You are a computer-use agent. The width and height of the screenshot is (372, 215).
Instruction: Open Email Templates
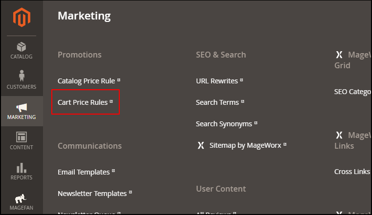click(84, 172)
